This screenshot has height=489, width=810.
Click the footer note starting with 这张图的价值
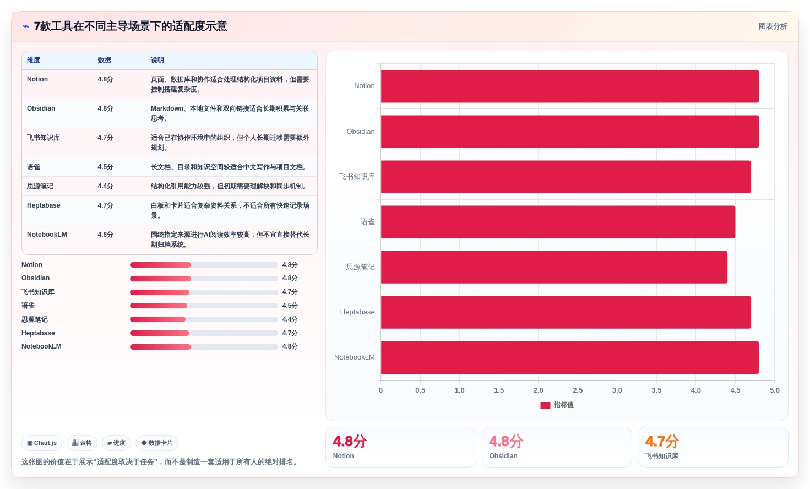pyautogui.click(x=161, y=462)
